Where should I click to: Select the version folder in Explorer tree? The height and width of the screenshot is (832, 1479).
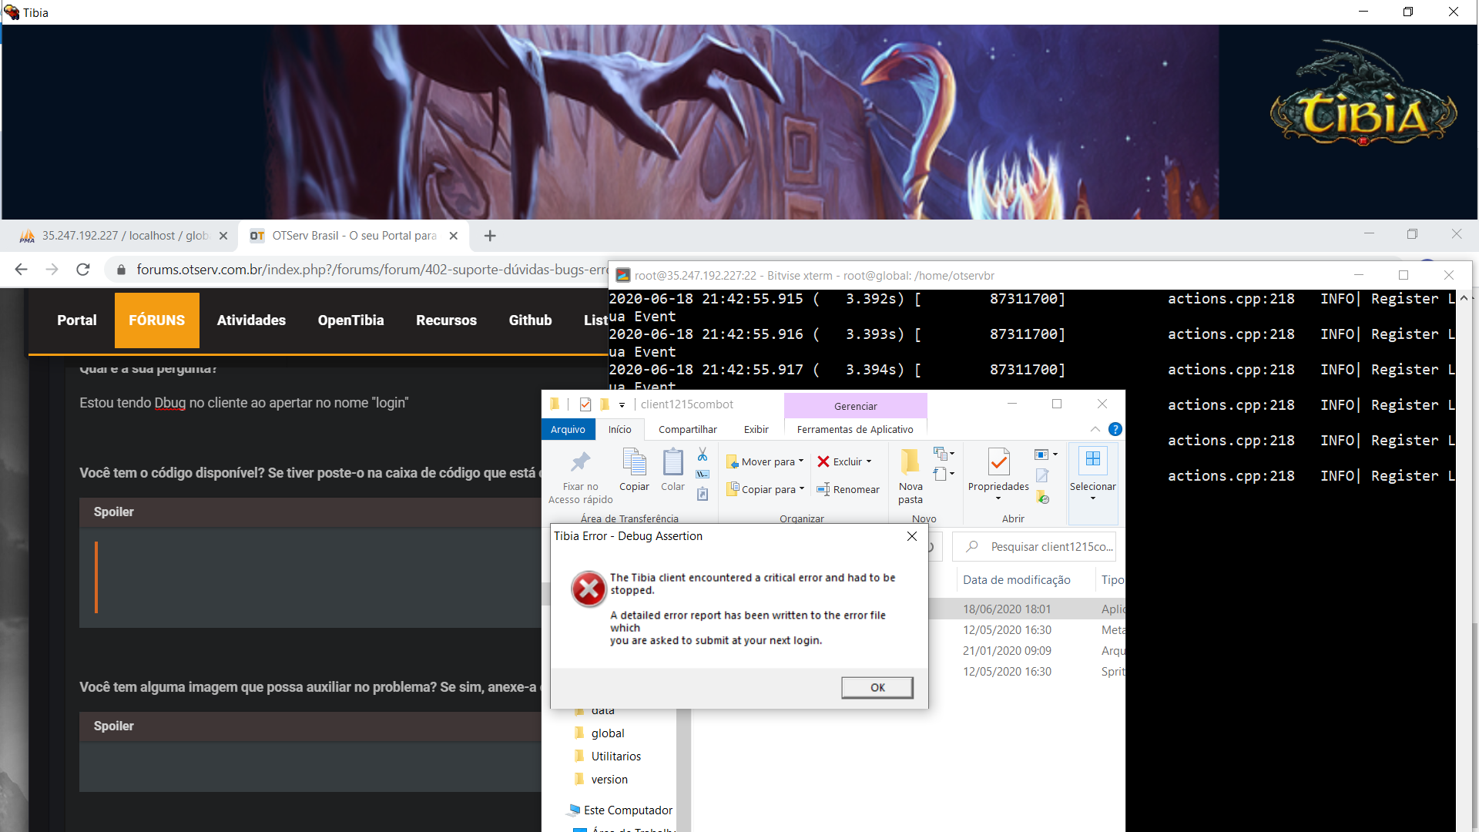click(x=609, y=780)
